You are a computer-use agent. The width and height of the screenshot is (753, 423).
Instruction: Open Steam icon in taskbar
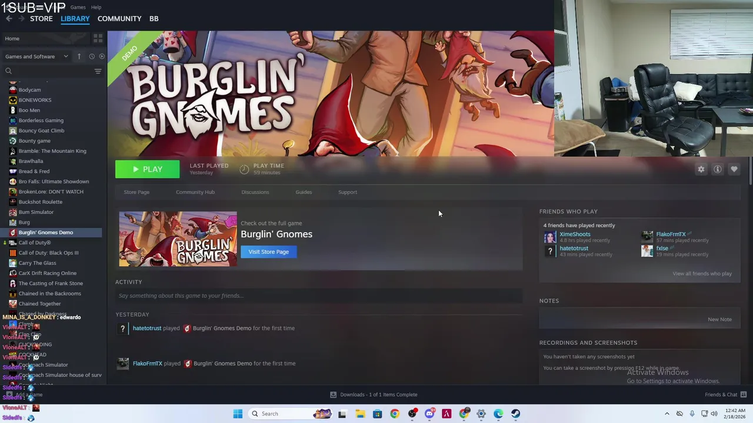(515, 414)
